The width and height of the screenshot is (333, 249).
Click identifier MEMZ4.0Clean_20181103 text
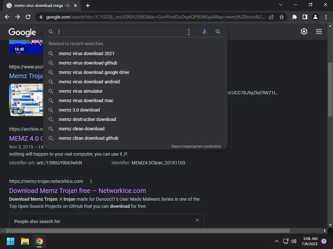click(x=158, y=163)
